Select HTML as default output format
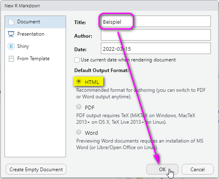The image size is (219, 179). click(x=79, y=81)
